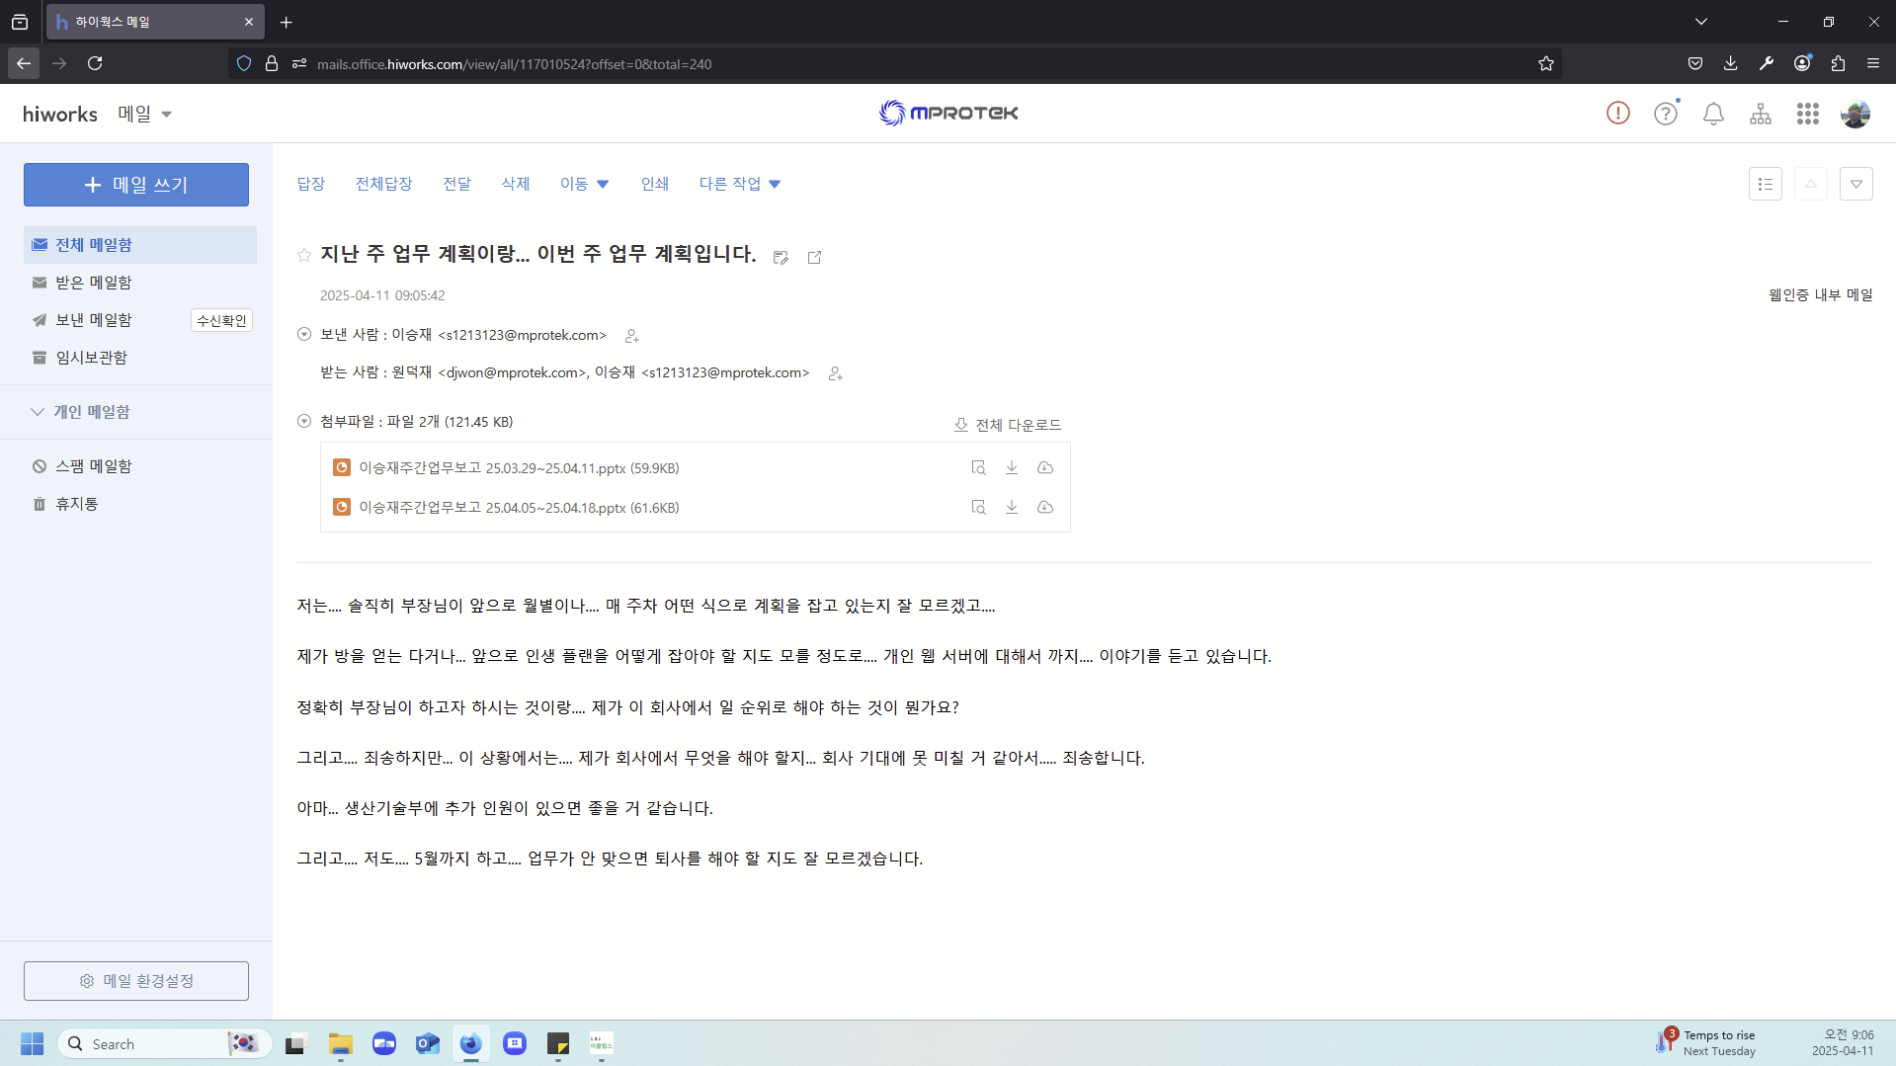Download the 25.04.05~25.04.18.pptx attachment

1012,507
